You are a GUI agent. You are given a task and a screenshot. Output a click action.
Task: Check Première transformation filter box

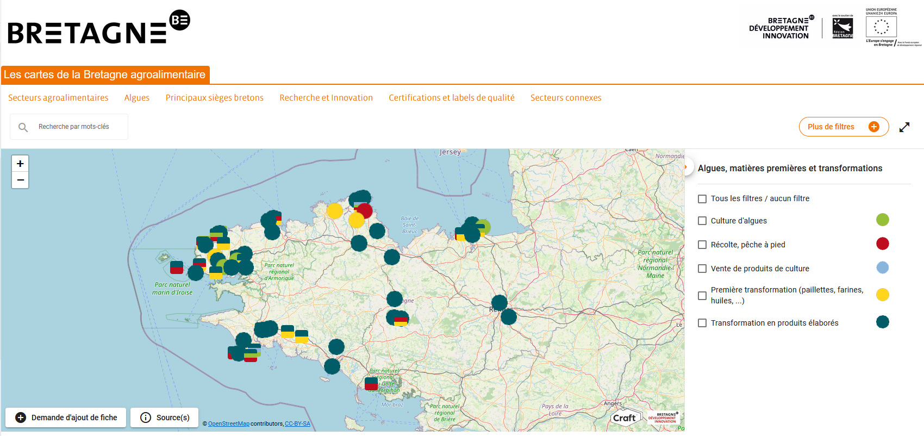click(702, 296)
